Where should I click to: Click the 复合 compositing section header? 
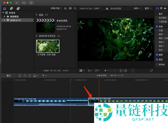point(161,14)
